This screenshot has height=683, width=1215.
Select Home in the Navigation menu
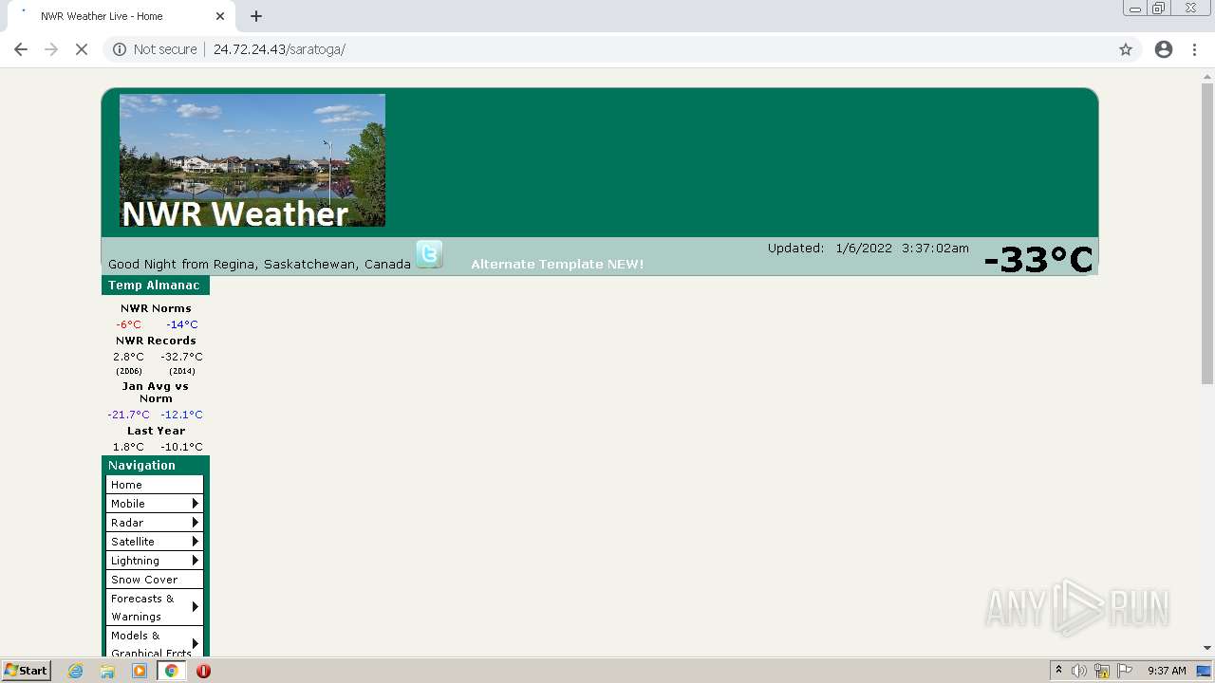click(155, 485)
